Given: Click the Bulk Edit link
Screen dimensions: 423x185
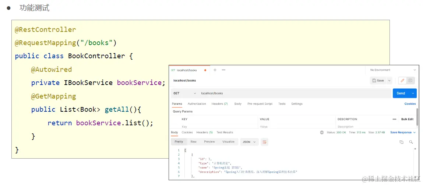Looking at the screenshot, I should pos(407,119).
